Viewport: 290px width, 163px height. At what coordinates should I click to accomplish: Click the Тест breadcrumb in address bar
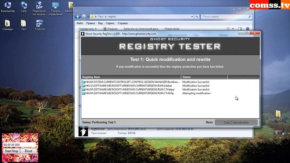(101, 17)
